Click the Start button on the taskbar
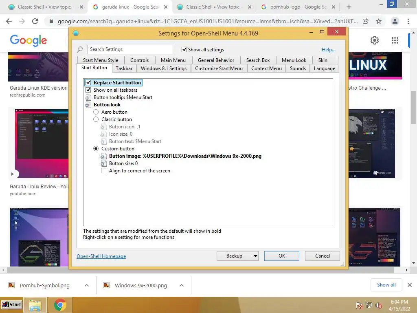This screenshot has width=417, height=313. pyautogui.click(x=11, y=304)
